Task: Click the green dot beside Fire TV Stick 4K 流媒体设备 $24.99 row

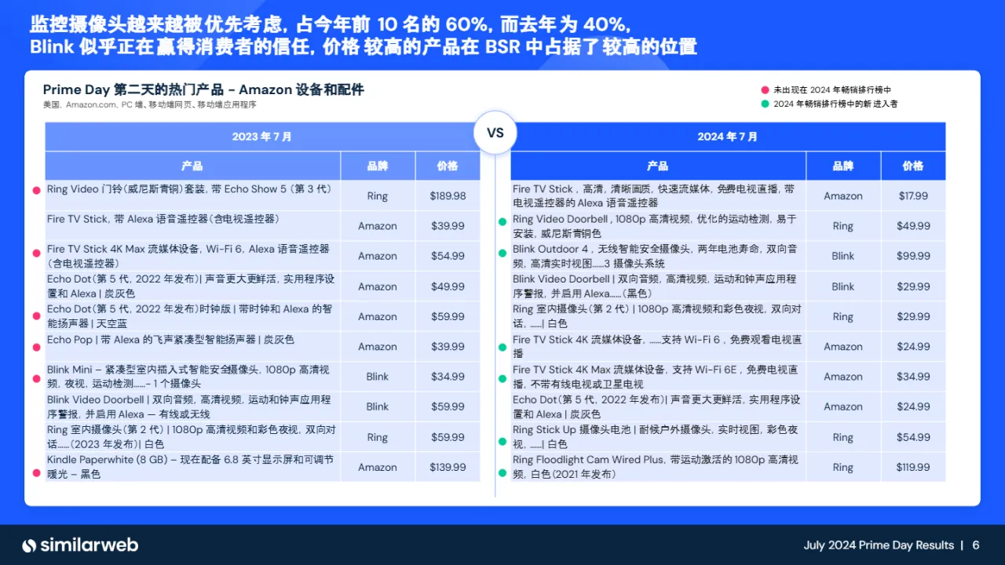Action: point(502,347)
